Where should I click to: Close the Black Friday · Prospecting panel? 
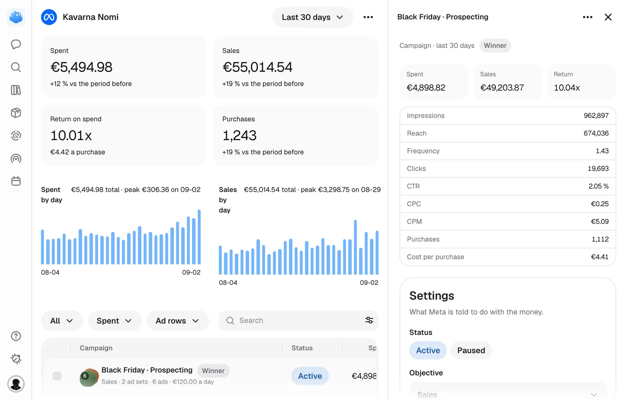pyautogui.click(x=608, y=17)
